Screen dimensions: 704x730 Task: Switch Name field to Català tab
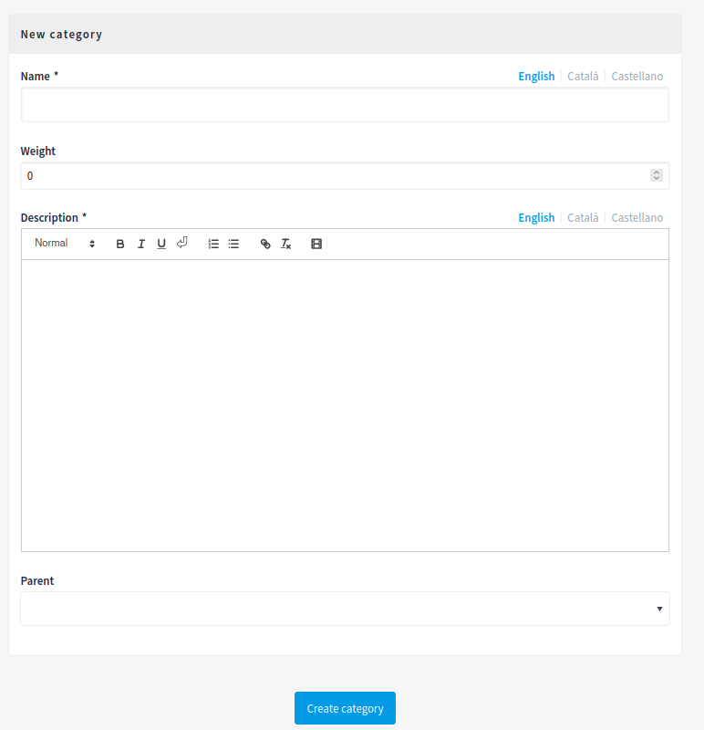(x=583, y=77)
